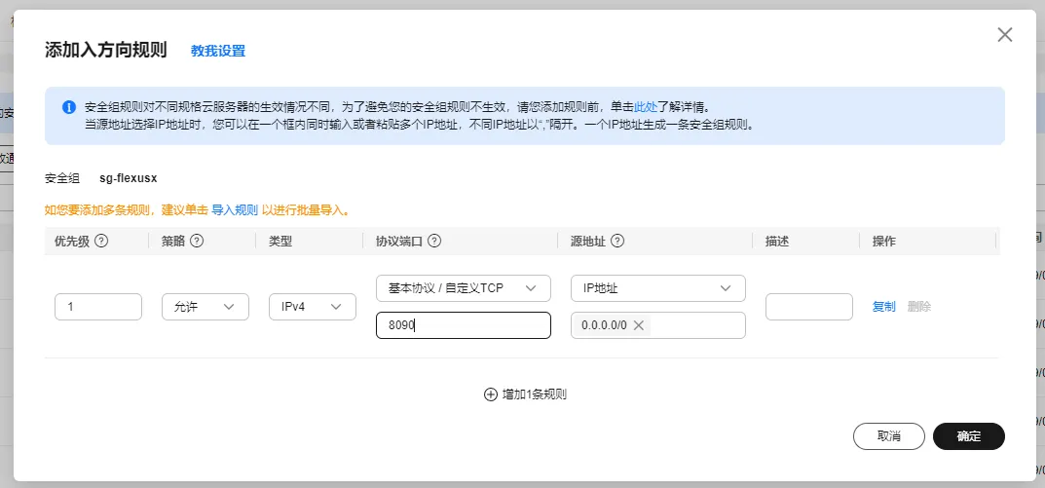Image resolution: width=1045 pixels, height=488 pixels.
Task: Close the add inbound rule dialog
Action: [x=1005, y=35]
